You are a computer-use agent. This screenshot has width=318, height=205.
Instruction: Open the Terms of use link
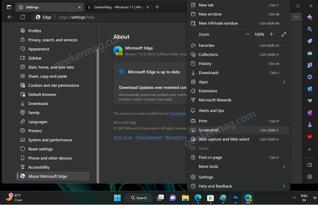123,137
